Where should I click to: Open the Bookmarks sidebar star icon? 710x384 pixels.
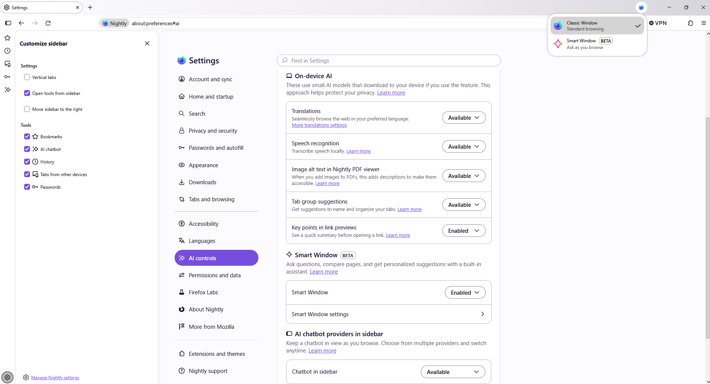point(7,38)
